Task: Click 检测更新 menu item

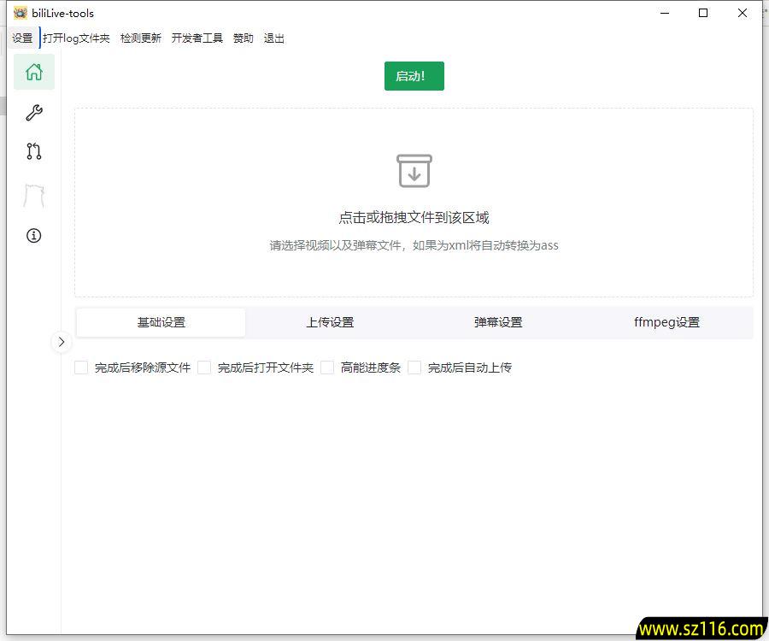Action: (x=141, y=38)
